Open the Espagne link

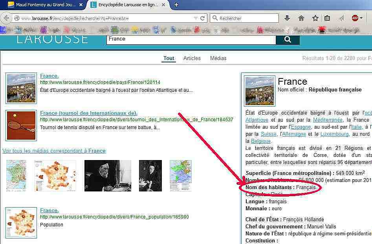point(301,127)
